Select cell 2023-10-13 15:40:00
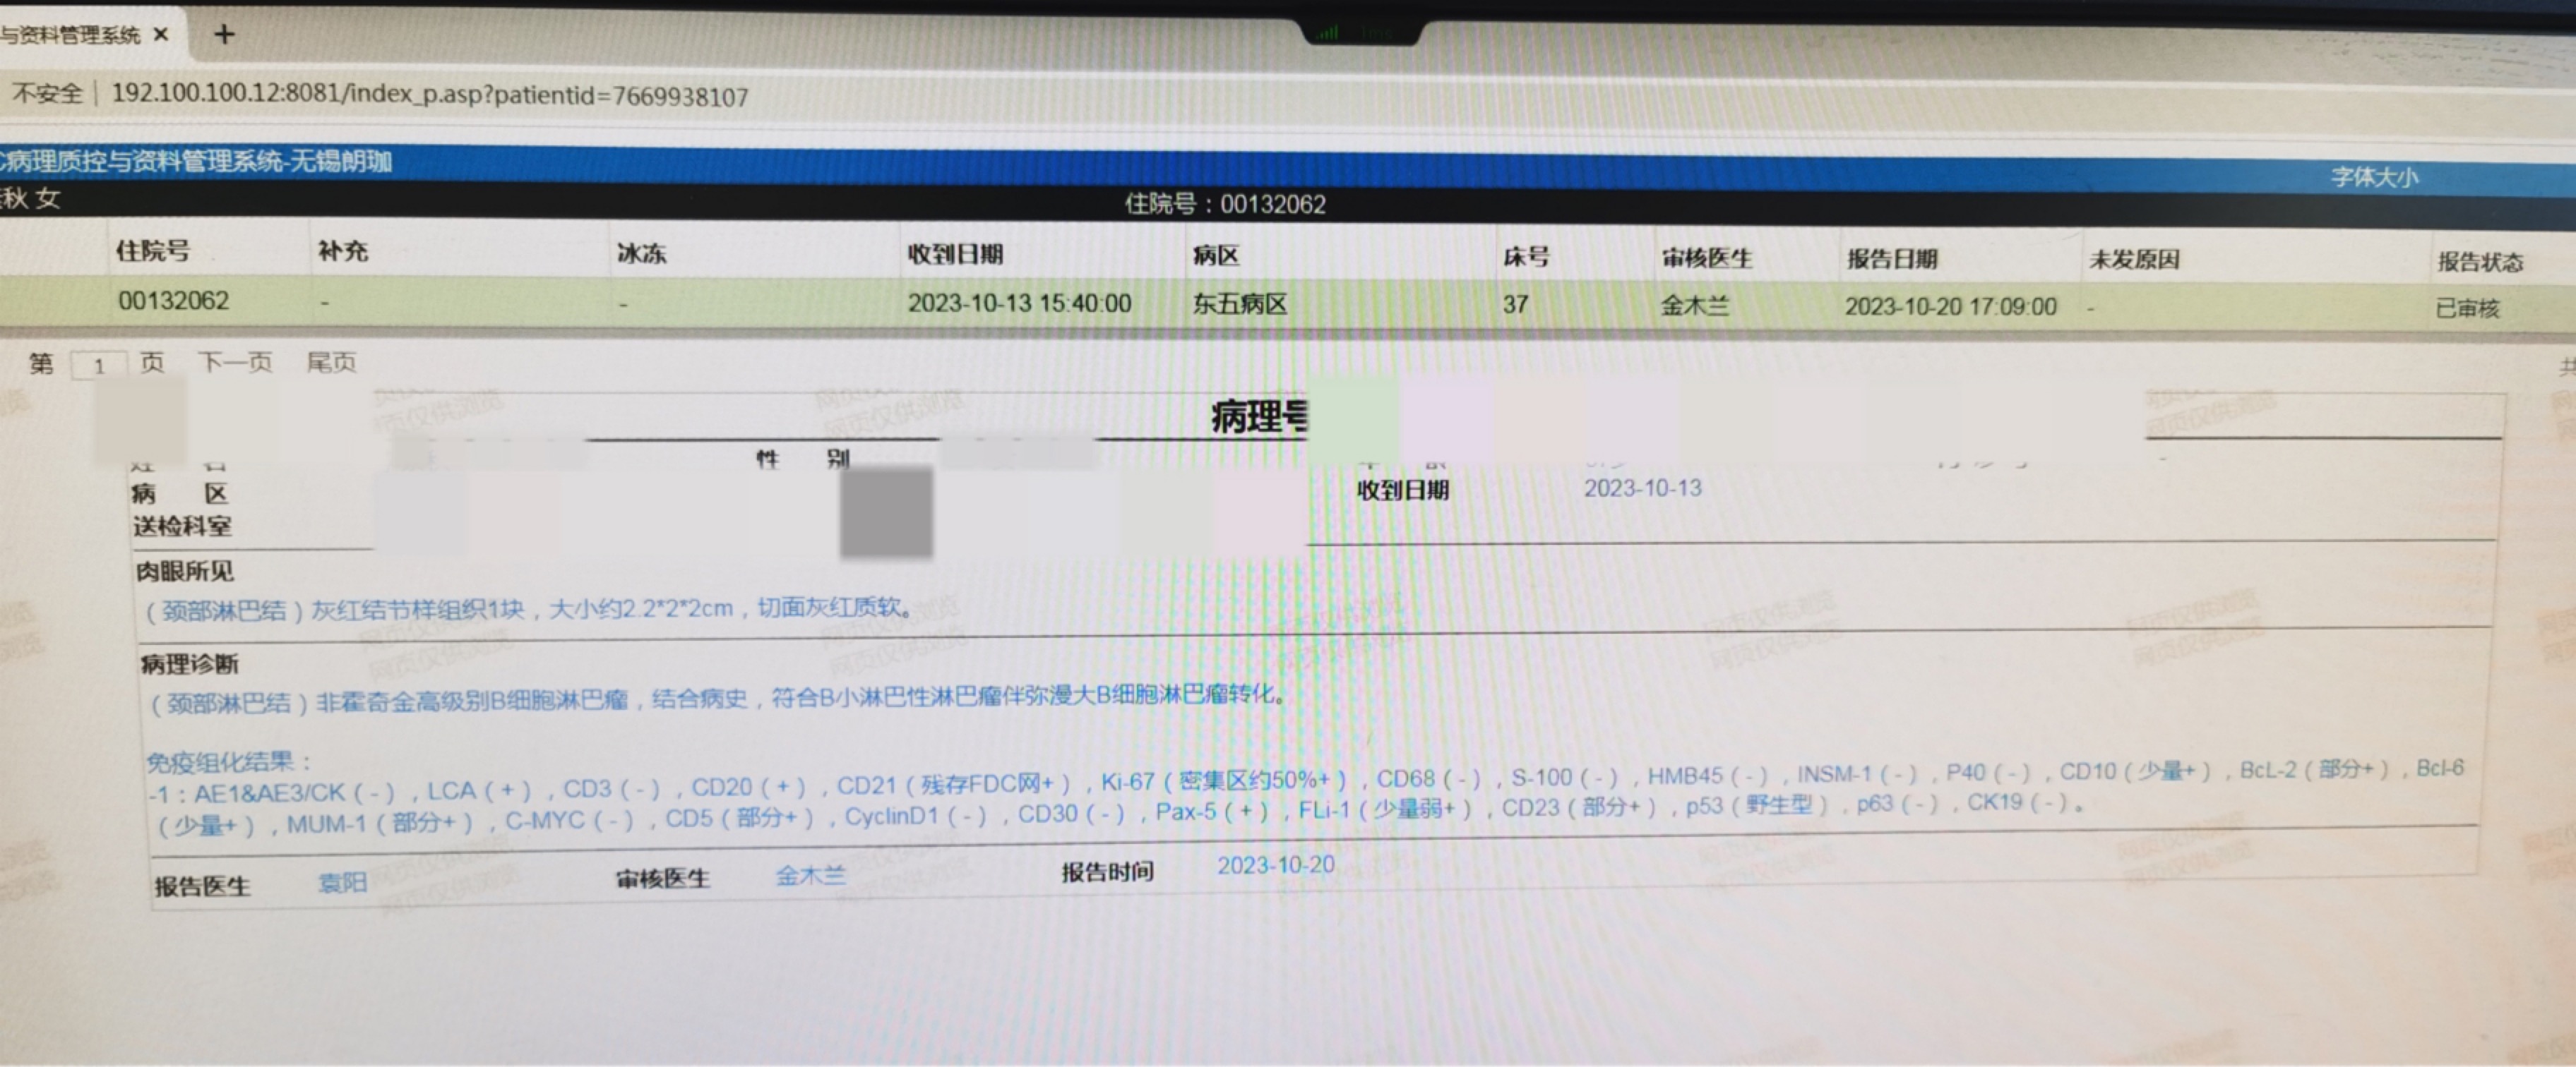This screenshot has height=1067, width=2576. pyautogui.click(x=1019, y=303)
